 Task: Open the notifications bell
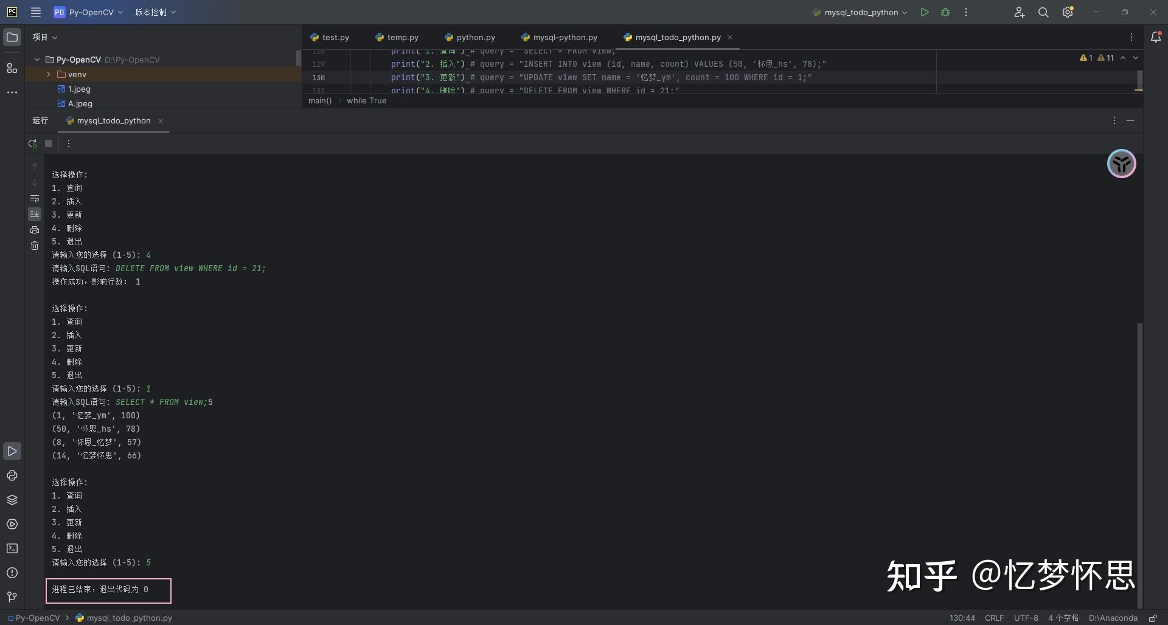1156,37
